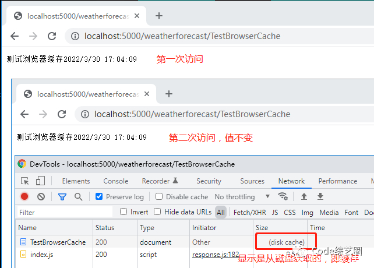The height and width of the screenshot is (268, 374).
Task: Open the Performance tab
Action: (338, 181)
